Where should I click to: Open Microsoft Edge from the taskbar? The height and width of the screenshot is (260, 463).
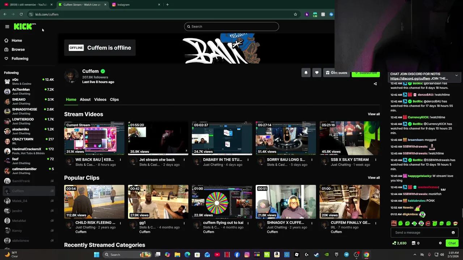pyautogui.click(x=187, y=255)
